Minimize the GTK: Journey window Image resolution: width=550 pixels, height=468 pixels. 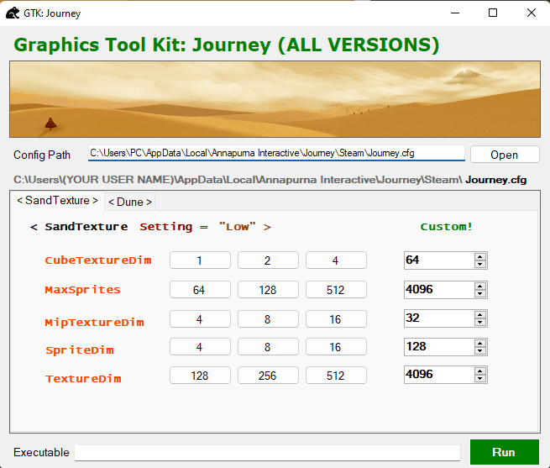pos(455,13)
